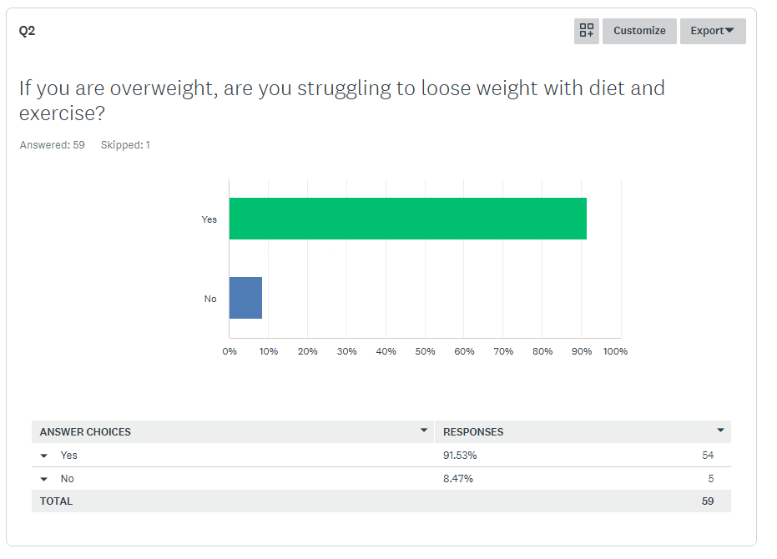Open the Customize chart options
The height and width of the screenshot is (559, 777).
(x=639, y=31)
